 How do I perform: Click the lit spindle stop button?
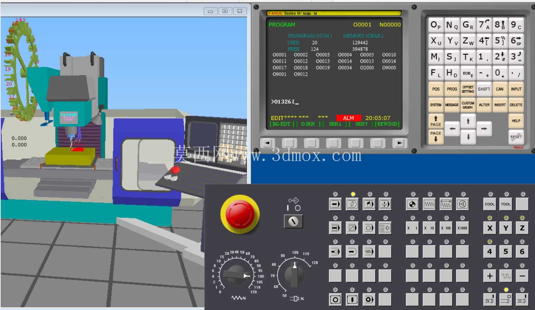(x=506, y=300)
